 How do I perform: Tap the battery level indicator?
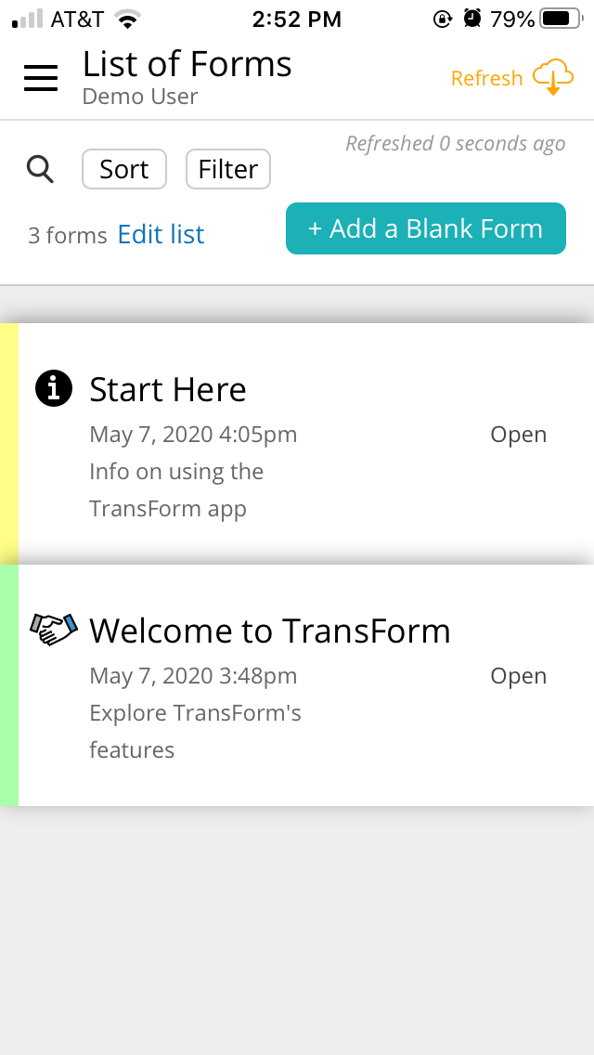click(558, 17)
